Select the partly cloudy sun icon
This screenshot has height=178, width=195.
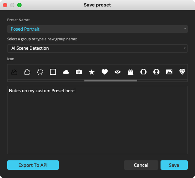pos(14,72)
